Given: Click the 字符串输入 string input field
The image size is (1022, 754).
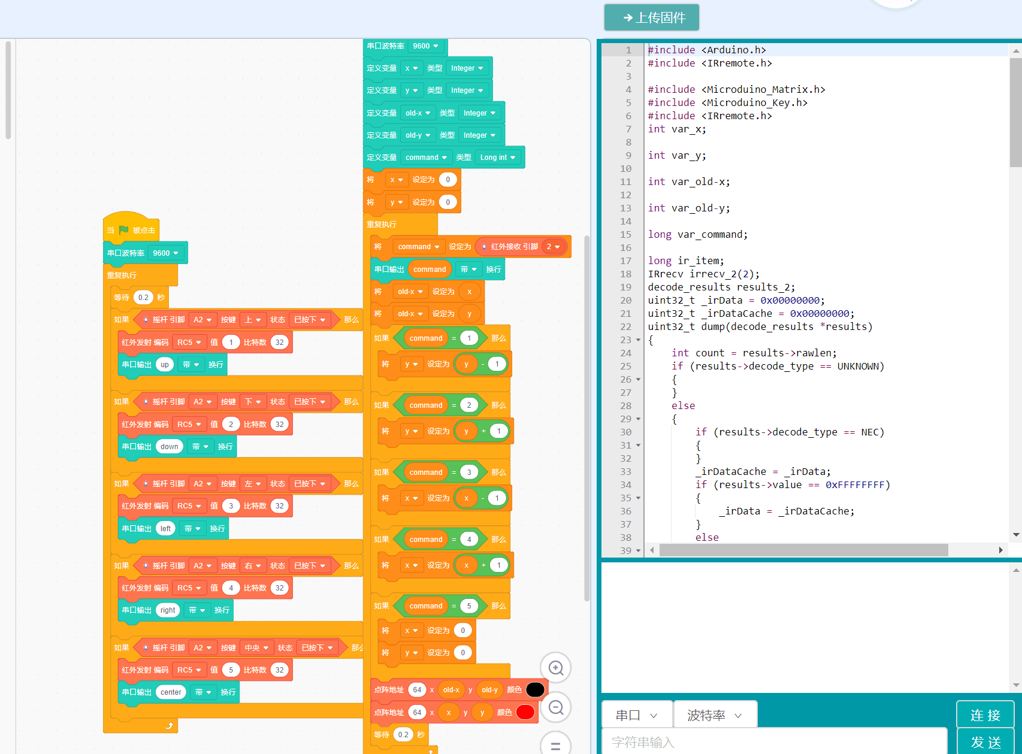Looking at the screenshot, I should pos(774,742).
